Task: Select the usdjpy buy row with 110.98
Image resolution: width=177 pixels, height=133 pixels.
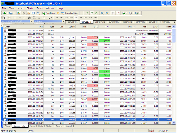Action: 88,85
